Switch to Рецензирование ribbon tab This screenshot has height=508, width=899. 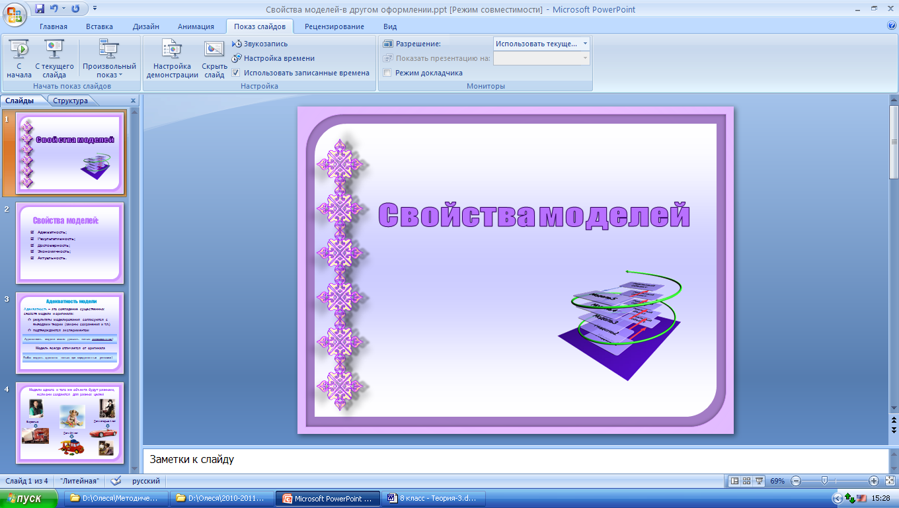tap(334, 26)
